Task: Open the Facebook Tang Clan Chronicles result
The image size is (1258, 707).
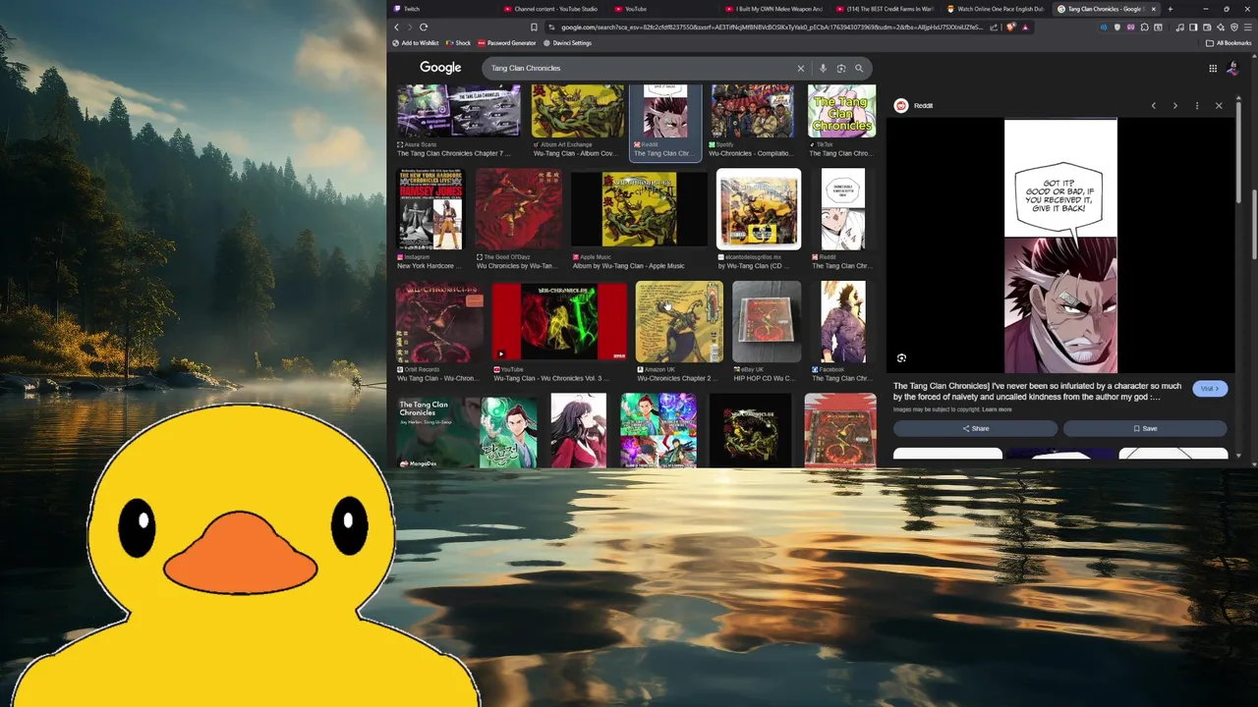Action: (x=842, y=322)
